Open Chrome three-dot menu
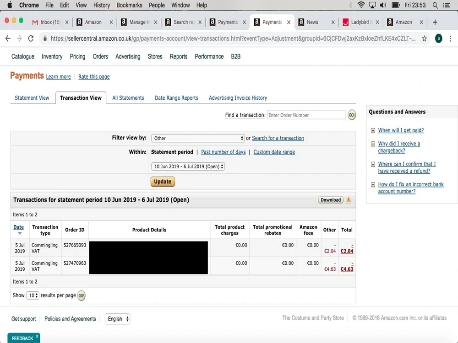Screen dimensions: 458x343 pyautogui.click(x=450, y=38)
